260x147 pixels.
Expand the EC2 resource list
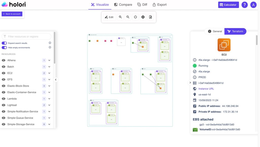click(x=50, y=73)
